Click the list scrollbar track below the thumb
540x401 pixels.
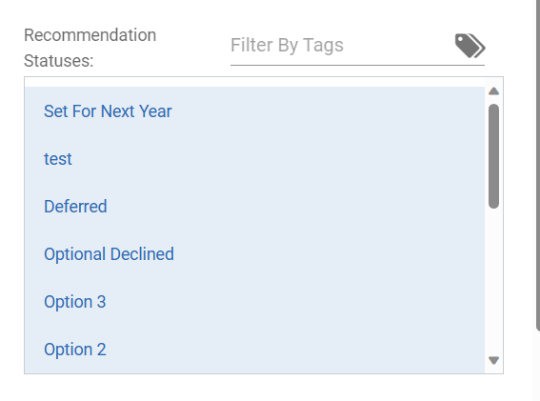pos(494,281)
